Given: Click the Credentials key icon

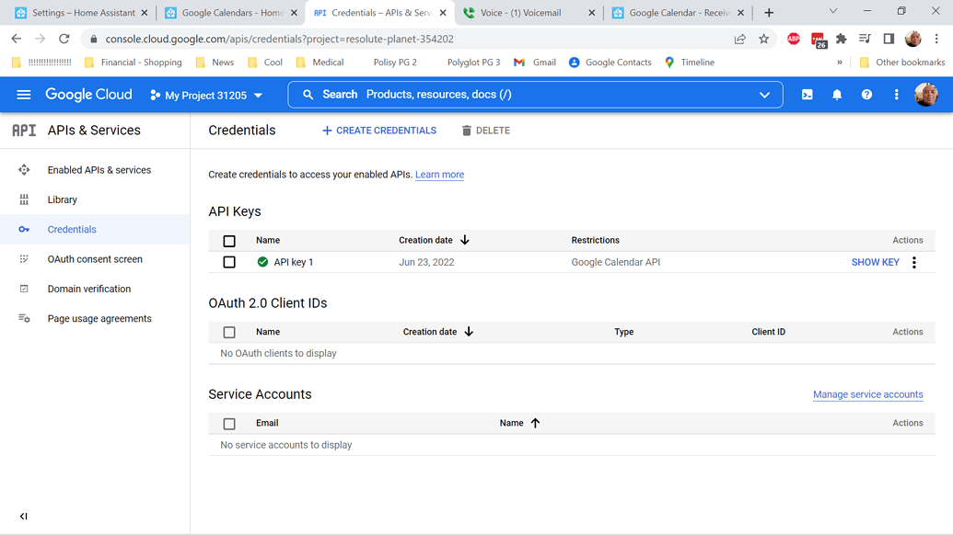Looking at the screenshot, I should (x=24, y=229).
